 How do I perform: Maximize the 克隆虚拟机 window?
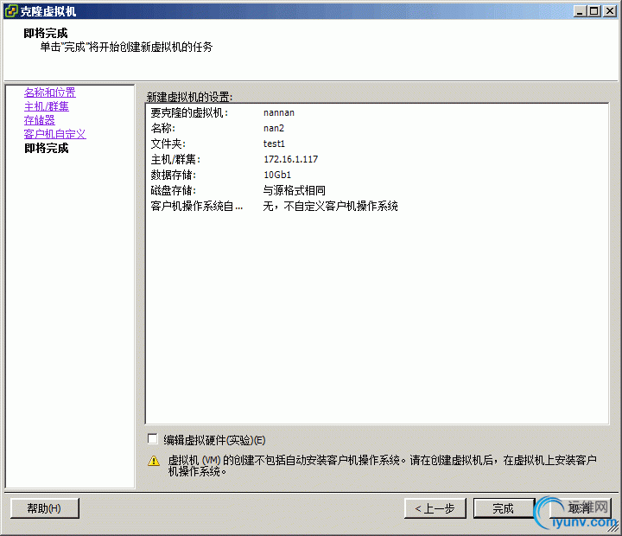click(x=594, y=11)
